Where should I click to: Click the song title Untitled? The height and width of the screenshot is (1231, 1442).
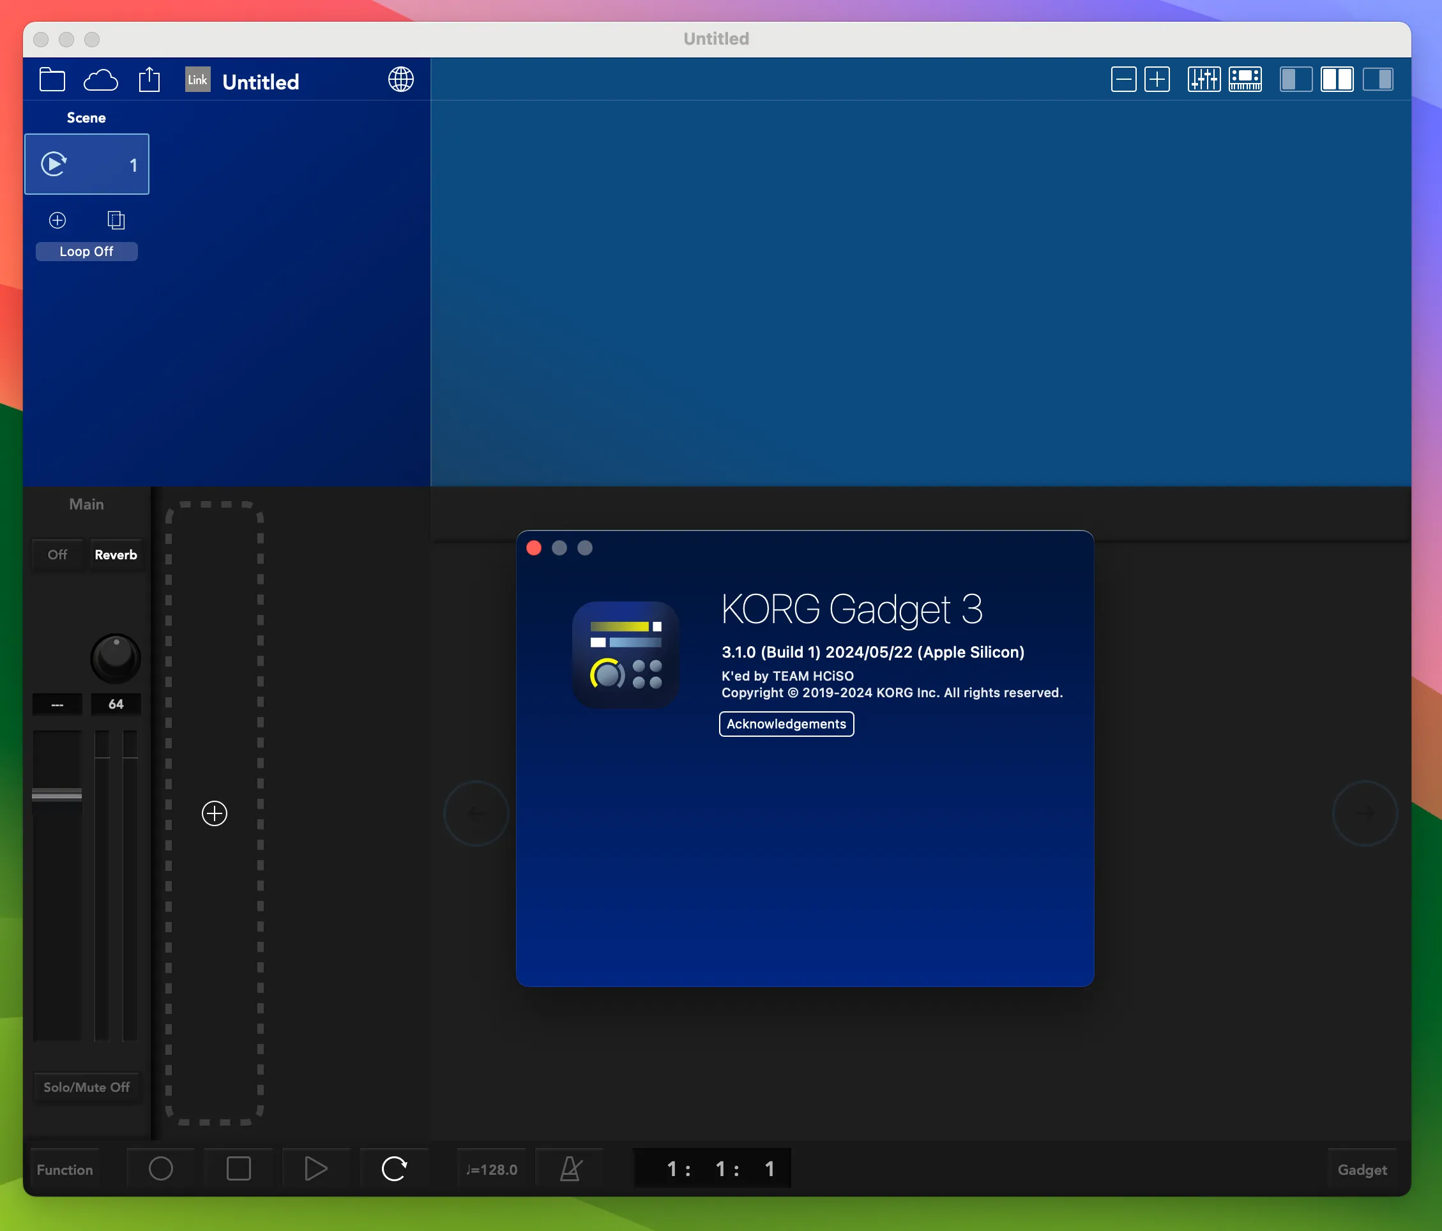(261, 82)
